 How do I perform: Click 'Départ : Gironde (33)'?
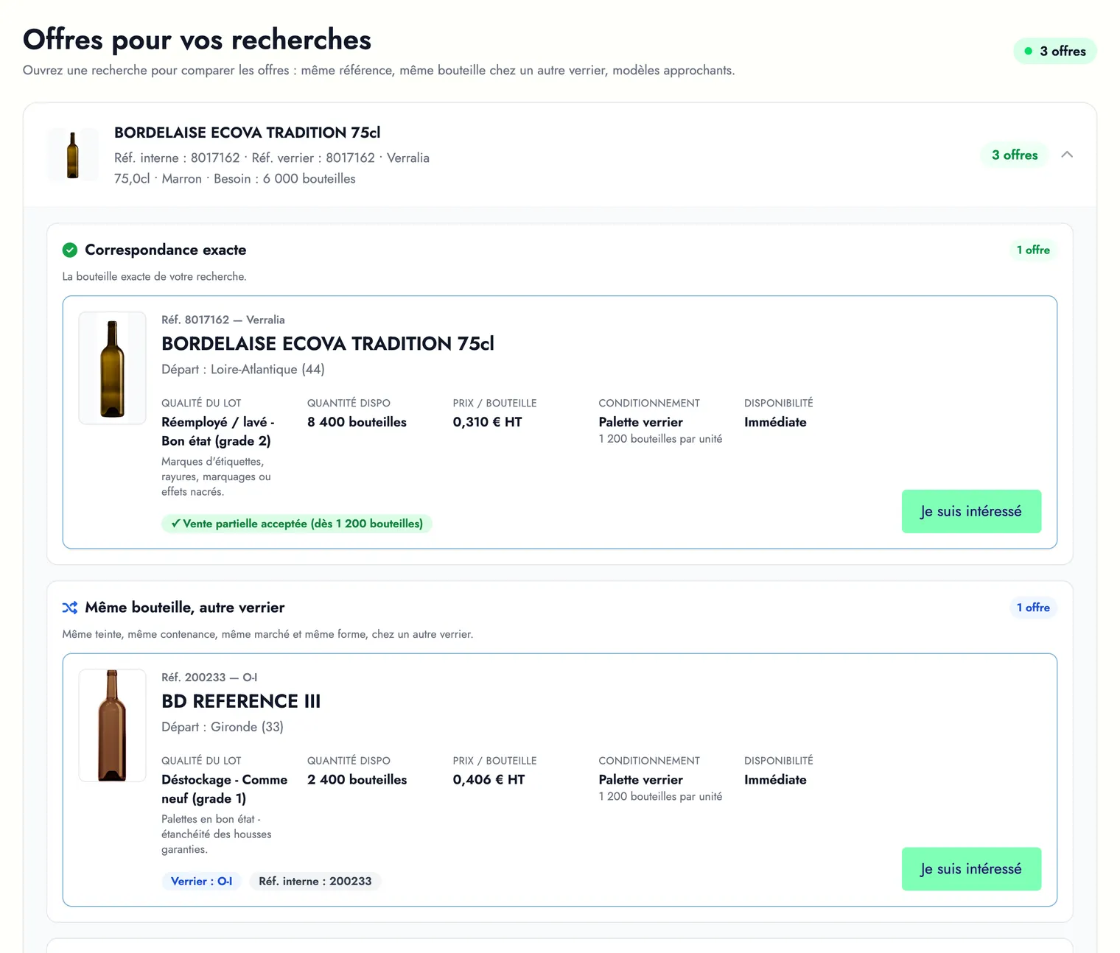(x=223, y=727)
